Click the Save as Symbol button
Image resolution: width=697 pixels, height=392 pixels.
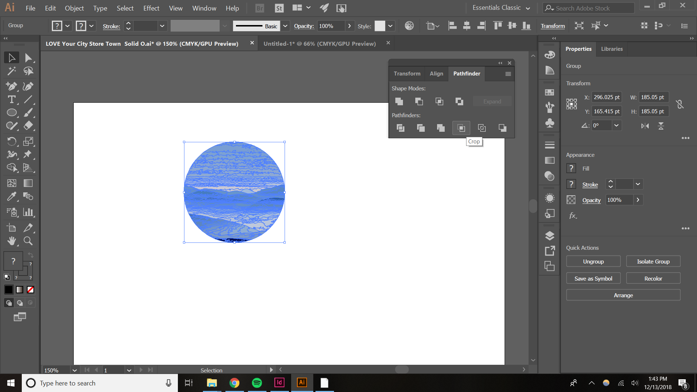[x=593, y=278]
